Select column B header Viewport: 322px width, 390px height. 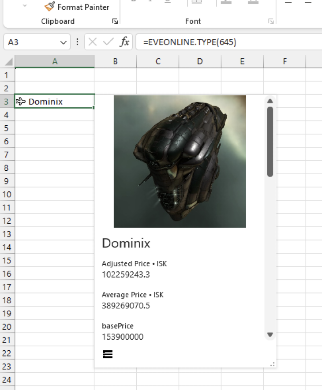click(x=116, y=61)
